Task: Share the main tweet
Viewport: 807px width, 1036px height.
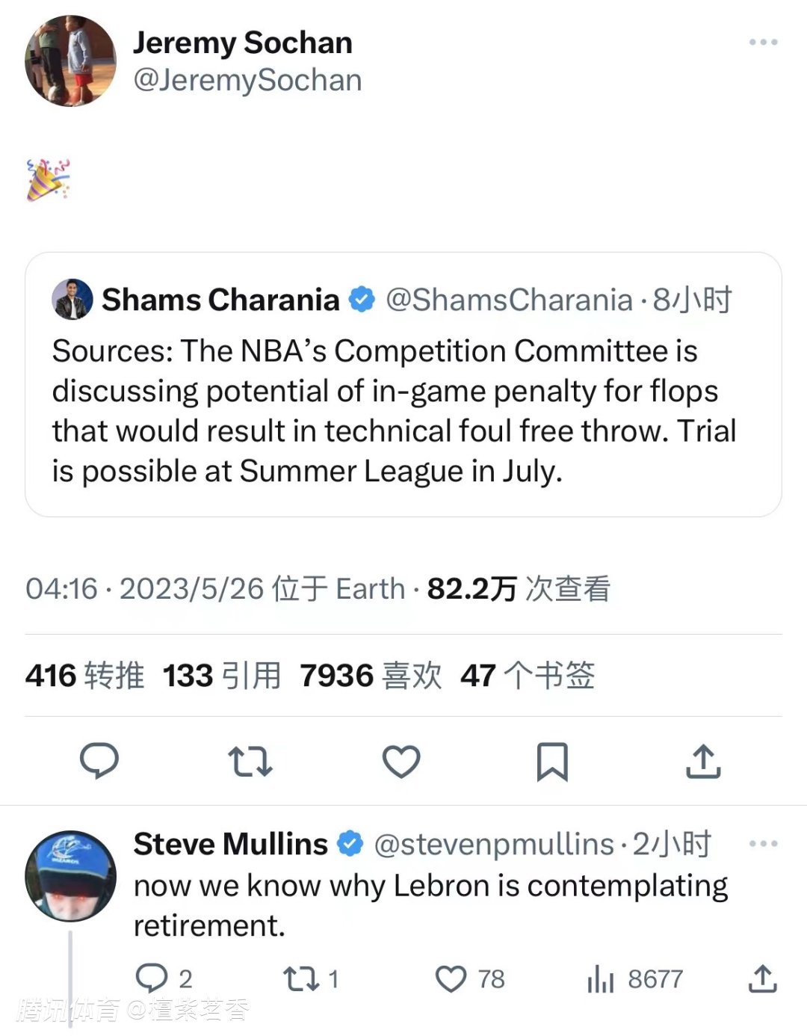Action: (x=703, y=761)
